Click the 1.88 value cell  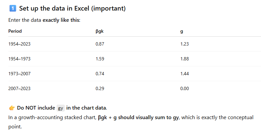click(x=184, y=59)
